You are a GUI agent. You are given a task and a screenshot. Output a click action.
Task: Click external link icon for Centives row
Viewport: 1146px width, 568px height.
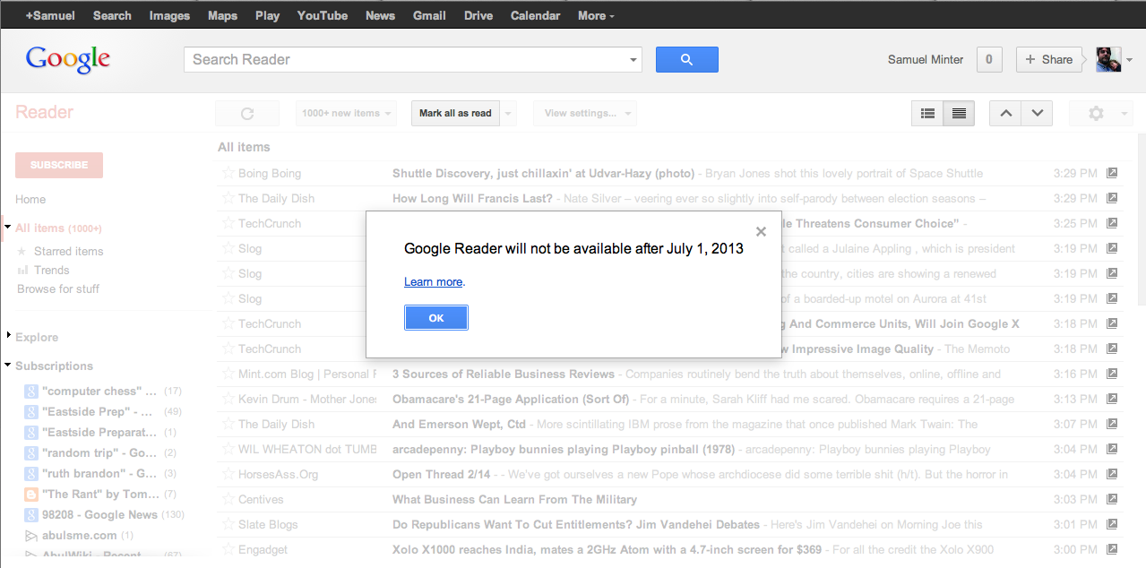tap(1112, 499)
